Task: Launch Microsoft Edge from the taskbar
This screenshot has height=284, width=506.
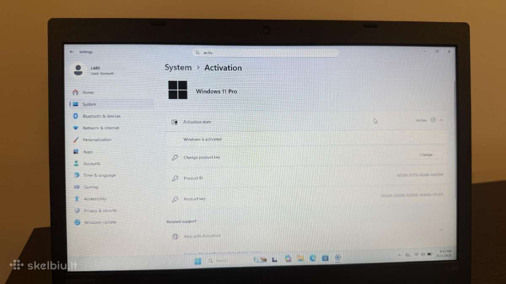Action: [x=312, y=258]
